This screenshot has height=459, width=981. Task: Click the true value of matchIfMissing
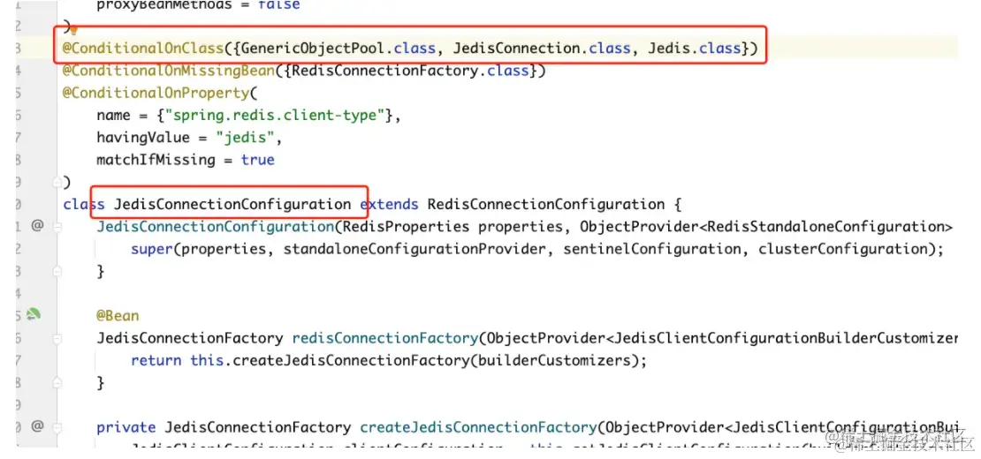(258, 160)
